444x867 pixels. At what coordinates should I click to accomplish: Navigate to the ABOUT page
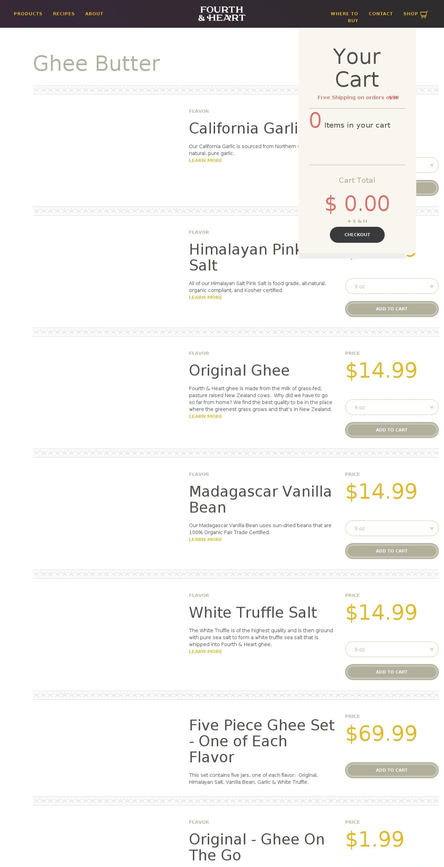(x=94, y=14)
